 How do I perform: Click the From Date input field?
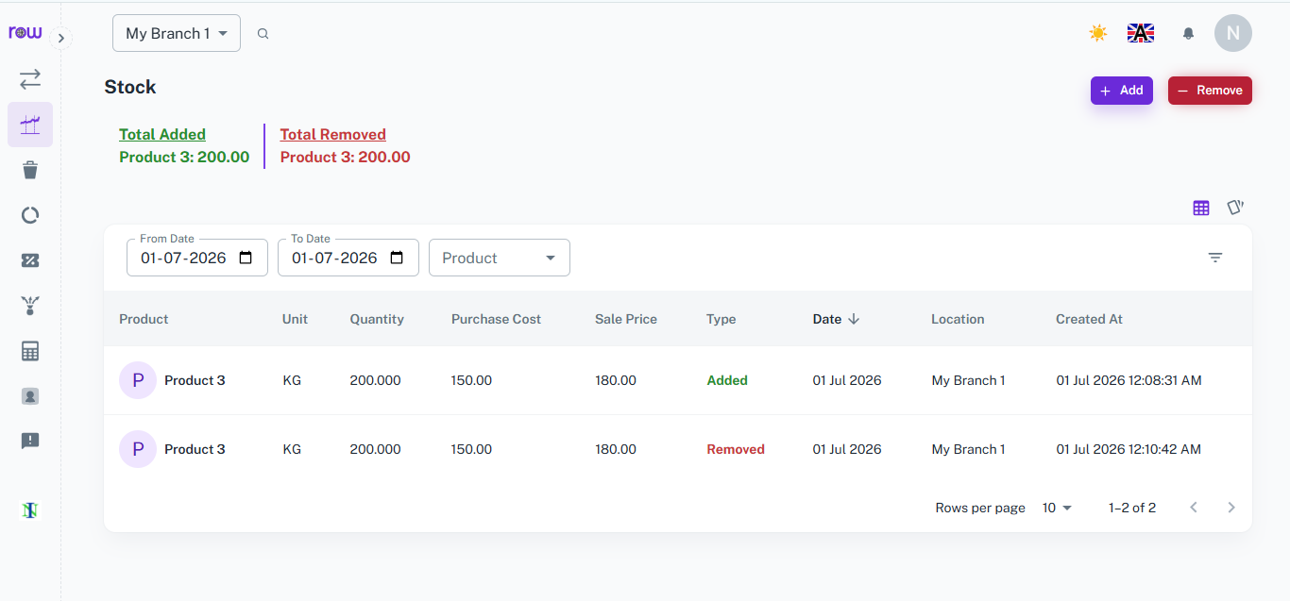coord(197,258)
